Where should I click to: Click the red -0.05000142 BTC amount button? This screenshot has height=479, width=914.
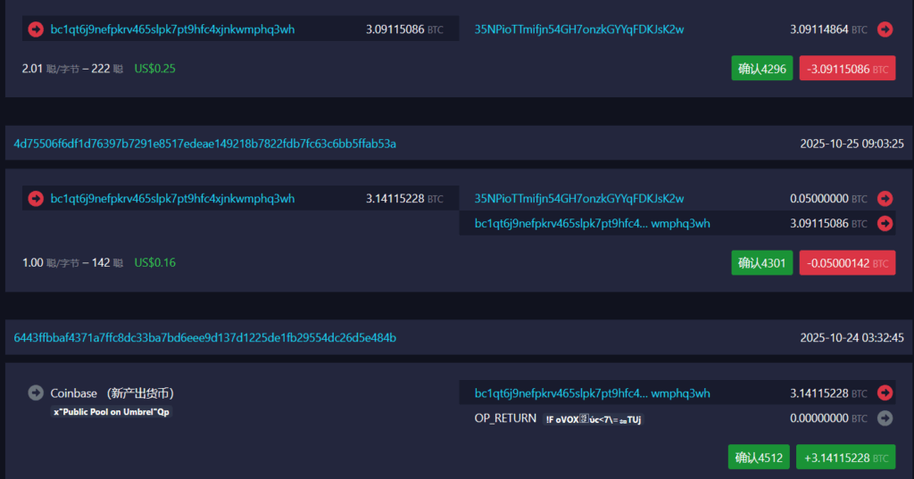(847, 263)
